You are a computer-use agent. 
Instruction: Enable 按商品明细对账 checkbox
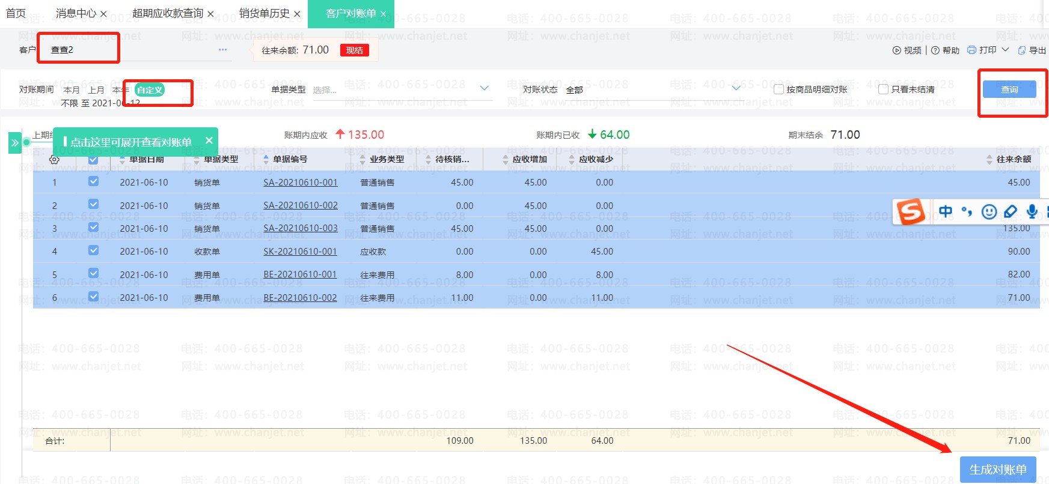(x=778, y=89)
